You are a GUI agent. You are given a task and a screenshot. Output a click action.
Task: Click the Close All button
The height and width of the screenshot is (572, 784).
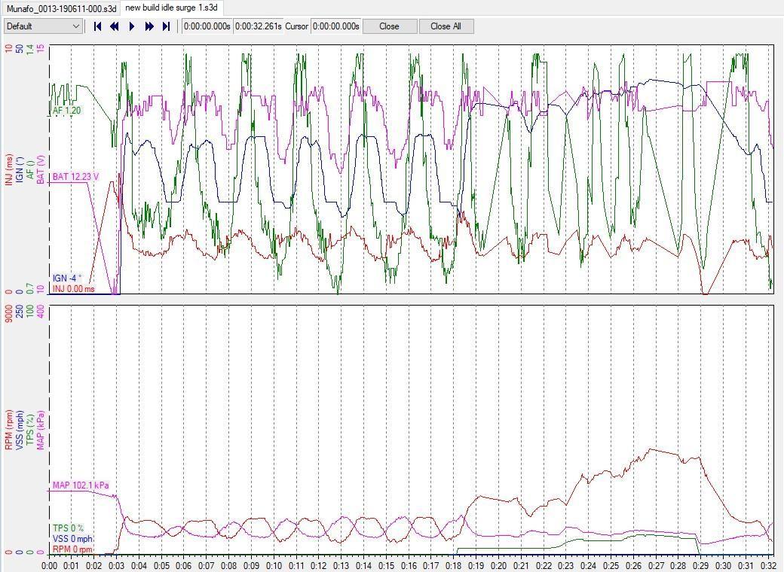[446, 26]
